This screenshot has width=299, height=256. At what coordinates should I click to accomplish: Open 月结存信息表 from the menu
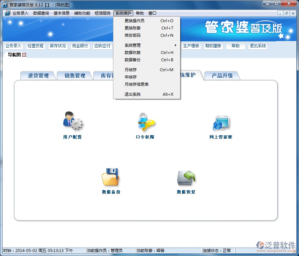147,84
